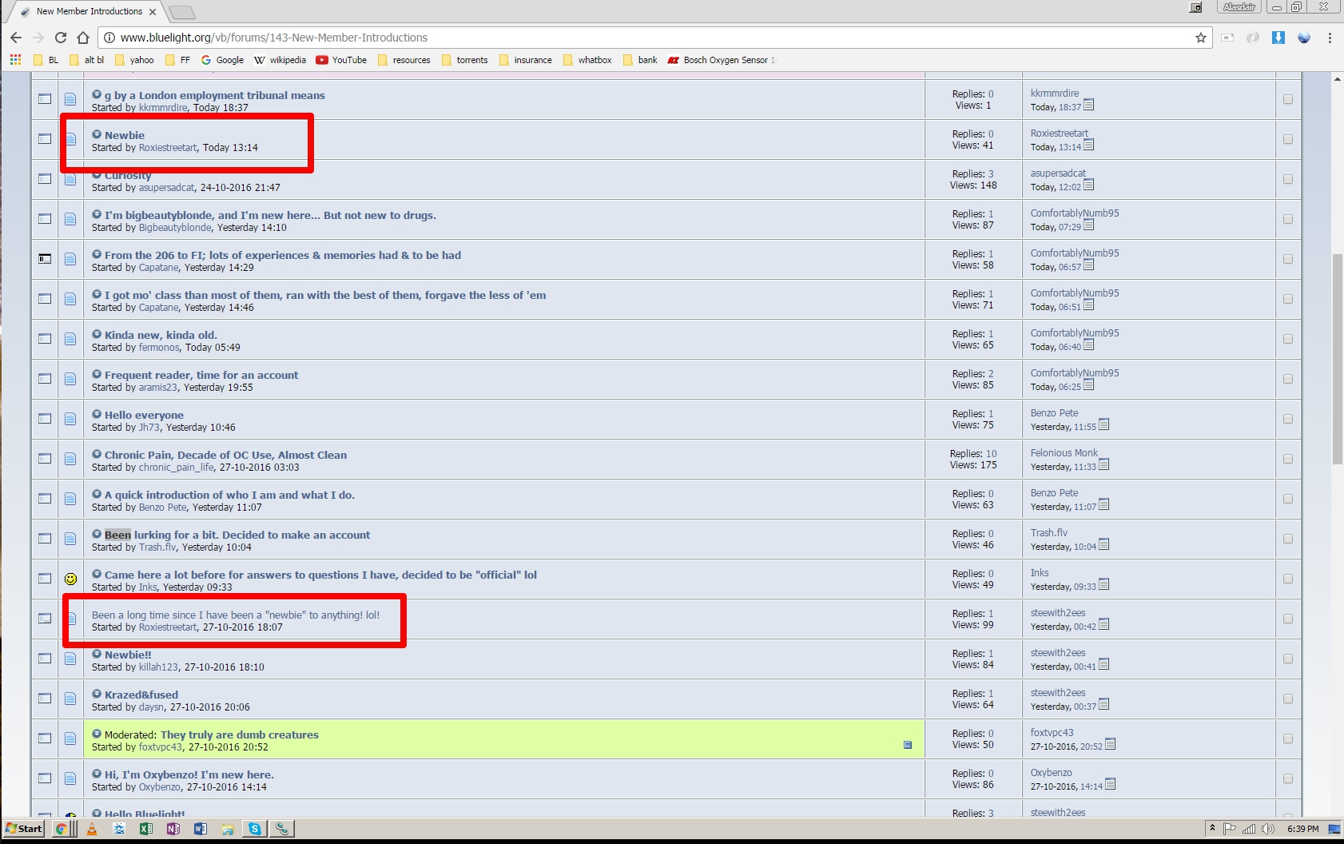The image size is (1344, 844).
Task: Go back using the browser back arrow
Action: [16, 38]
